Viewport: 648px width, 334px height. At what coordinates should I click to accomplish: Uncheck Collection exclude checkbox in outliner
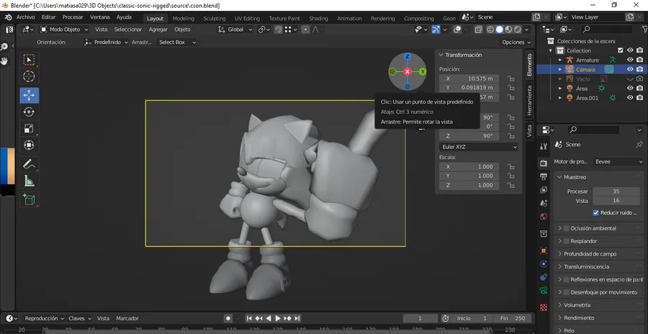pos(621,50)
